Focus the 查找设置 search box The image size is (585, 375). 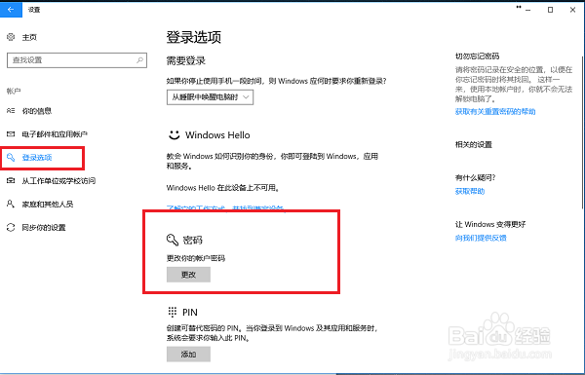[x=77, y=60]
